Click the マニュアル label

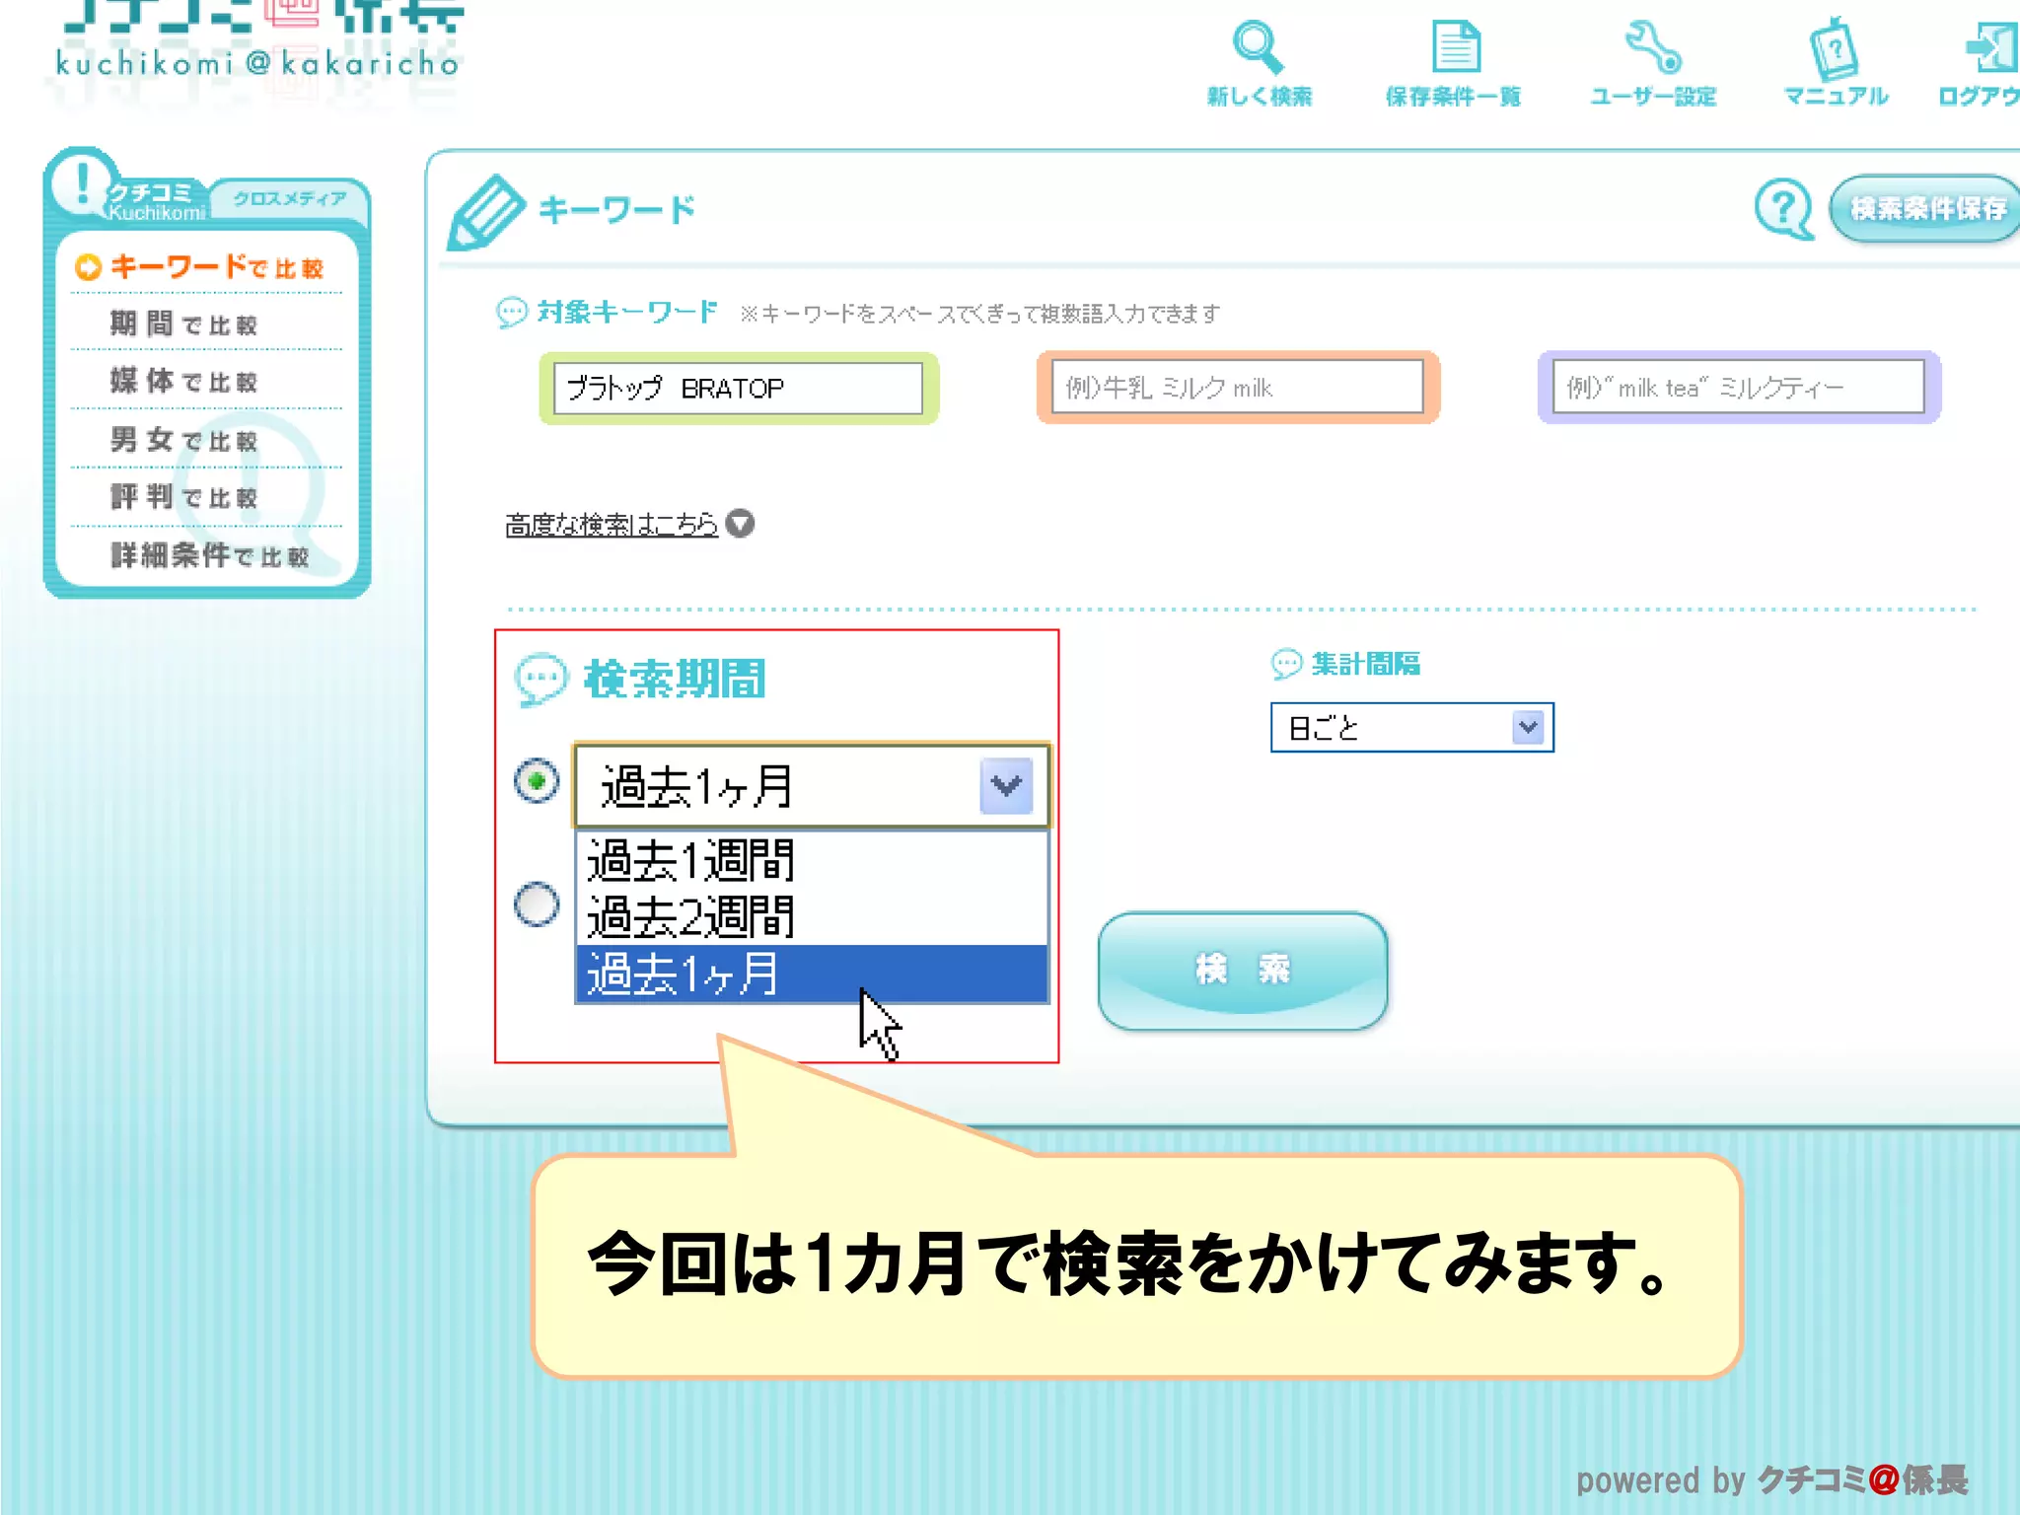pos(1836,97)
